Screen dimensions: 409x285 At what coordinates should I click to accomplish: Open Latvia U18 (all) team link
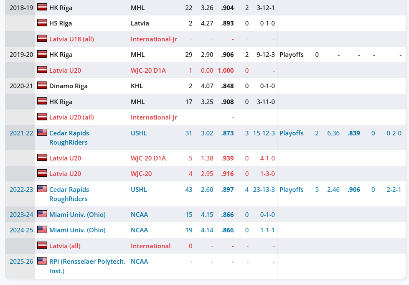[x=71, y=39]
